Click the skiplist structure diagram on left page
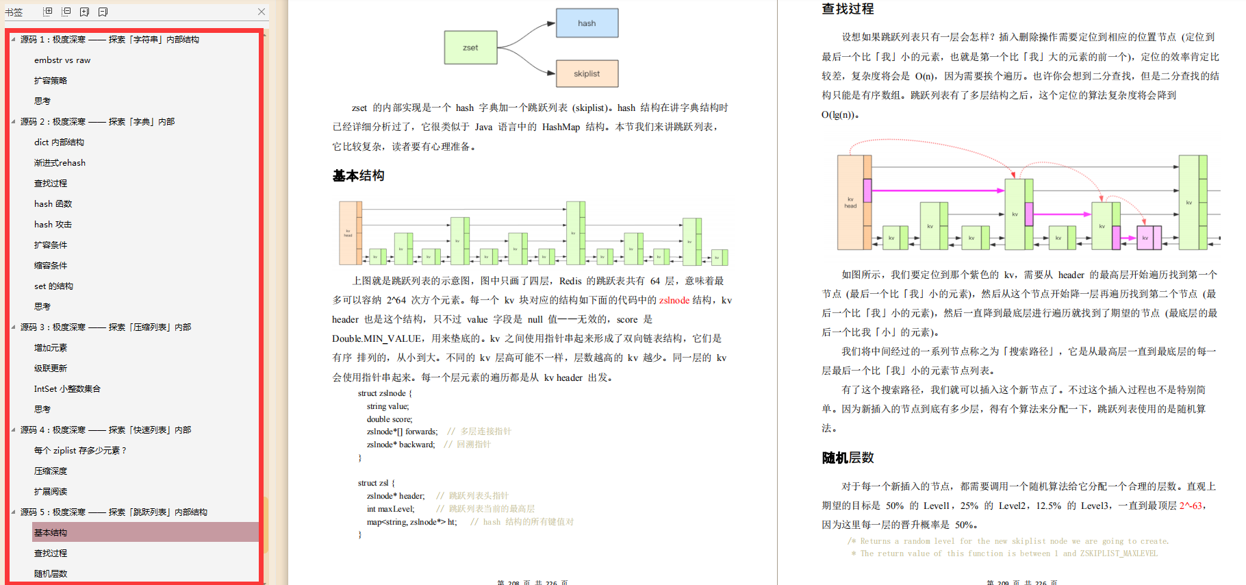1246x585 pixels. coord(534,233)
